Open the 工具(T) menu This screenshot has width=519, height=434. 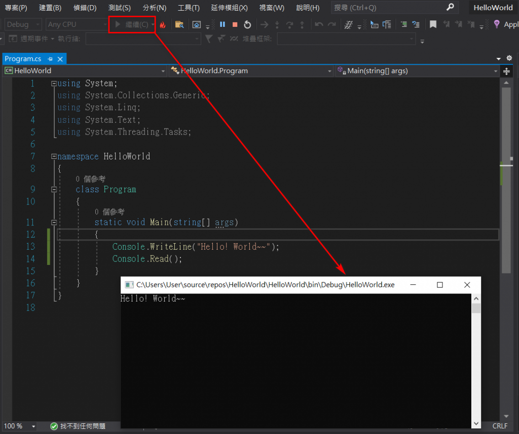(189, 8)
